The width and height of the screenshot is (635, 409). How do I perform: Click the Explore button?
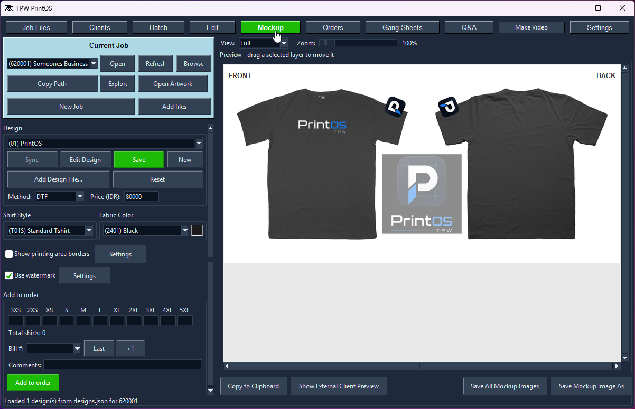(118, 84)
